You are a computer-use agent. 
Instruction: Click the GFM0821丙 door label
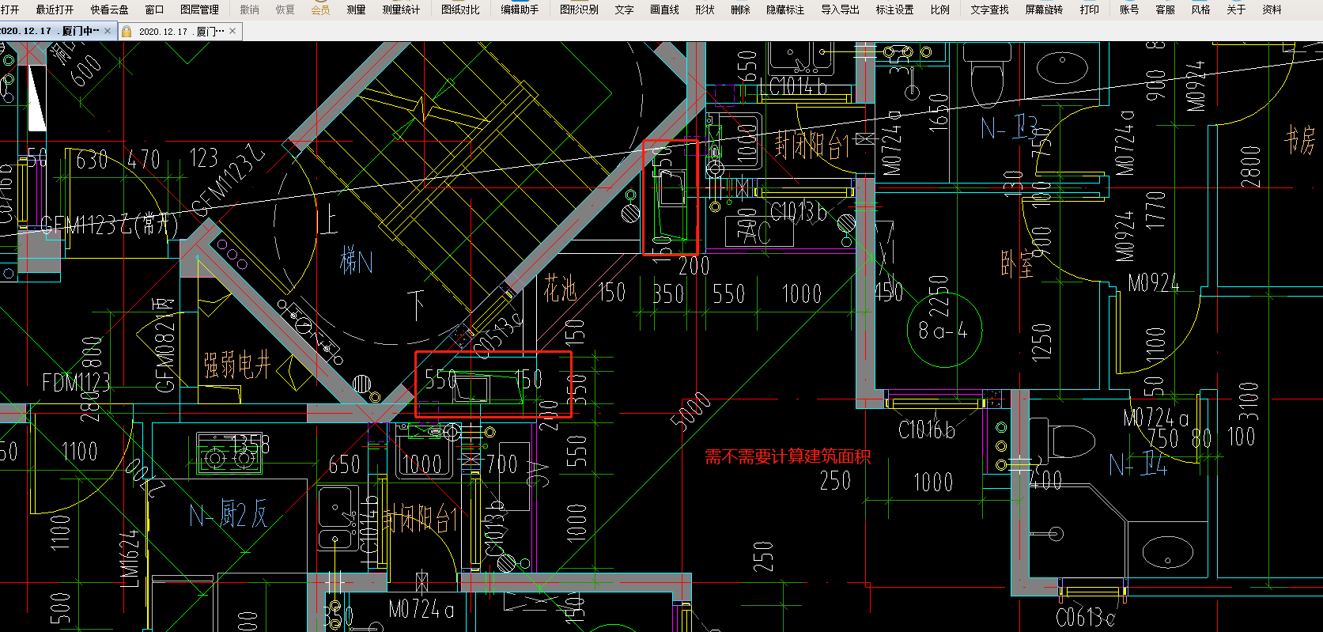164,344
